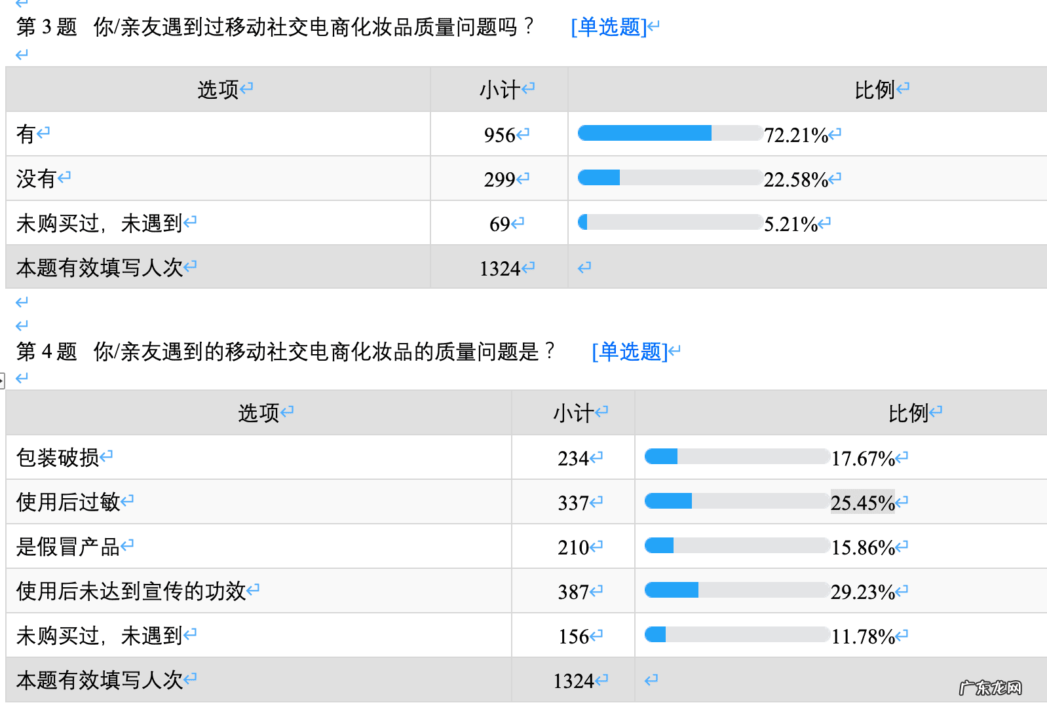Click the highlighted 25.45% percentage text

862,502
